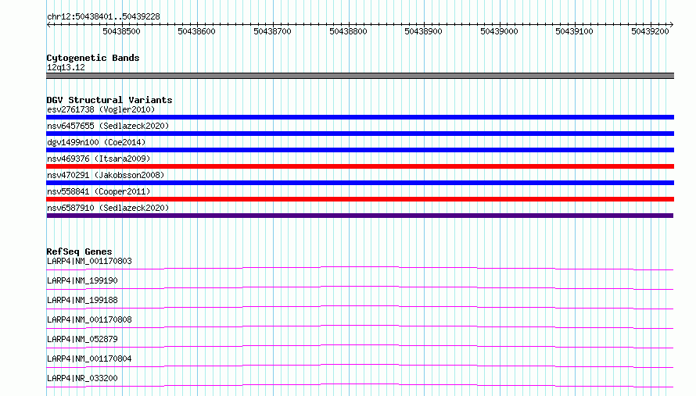
Task: Select variant label esv2761738 (Vogler2010)
Action: [x=101, y=109]
